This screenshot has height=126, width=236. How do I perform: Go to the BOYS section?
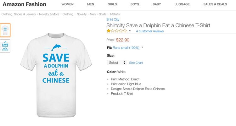click(135, 4)
